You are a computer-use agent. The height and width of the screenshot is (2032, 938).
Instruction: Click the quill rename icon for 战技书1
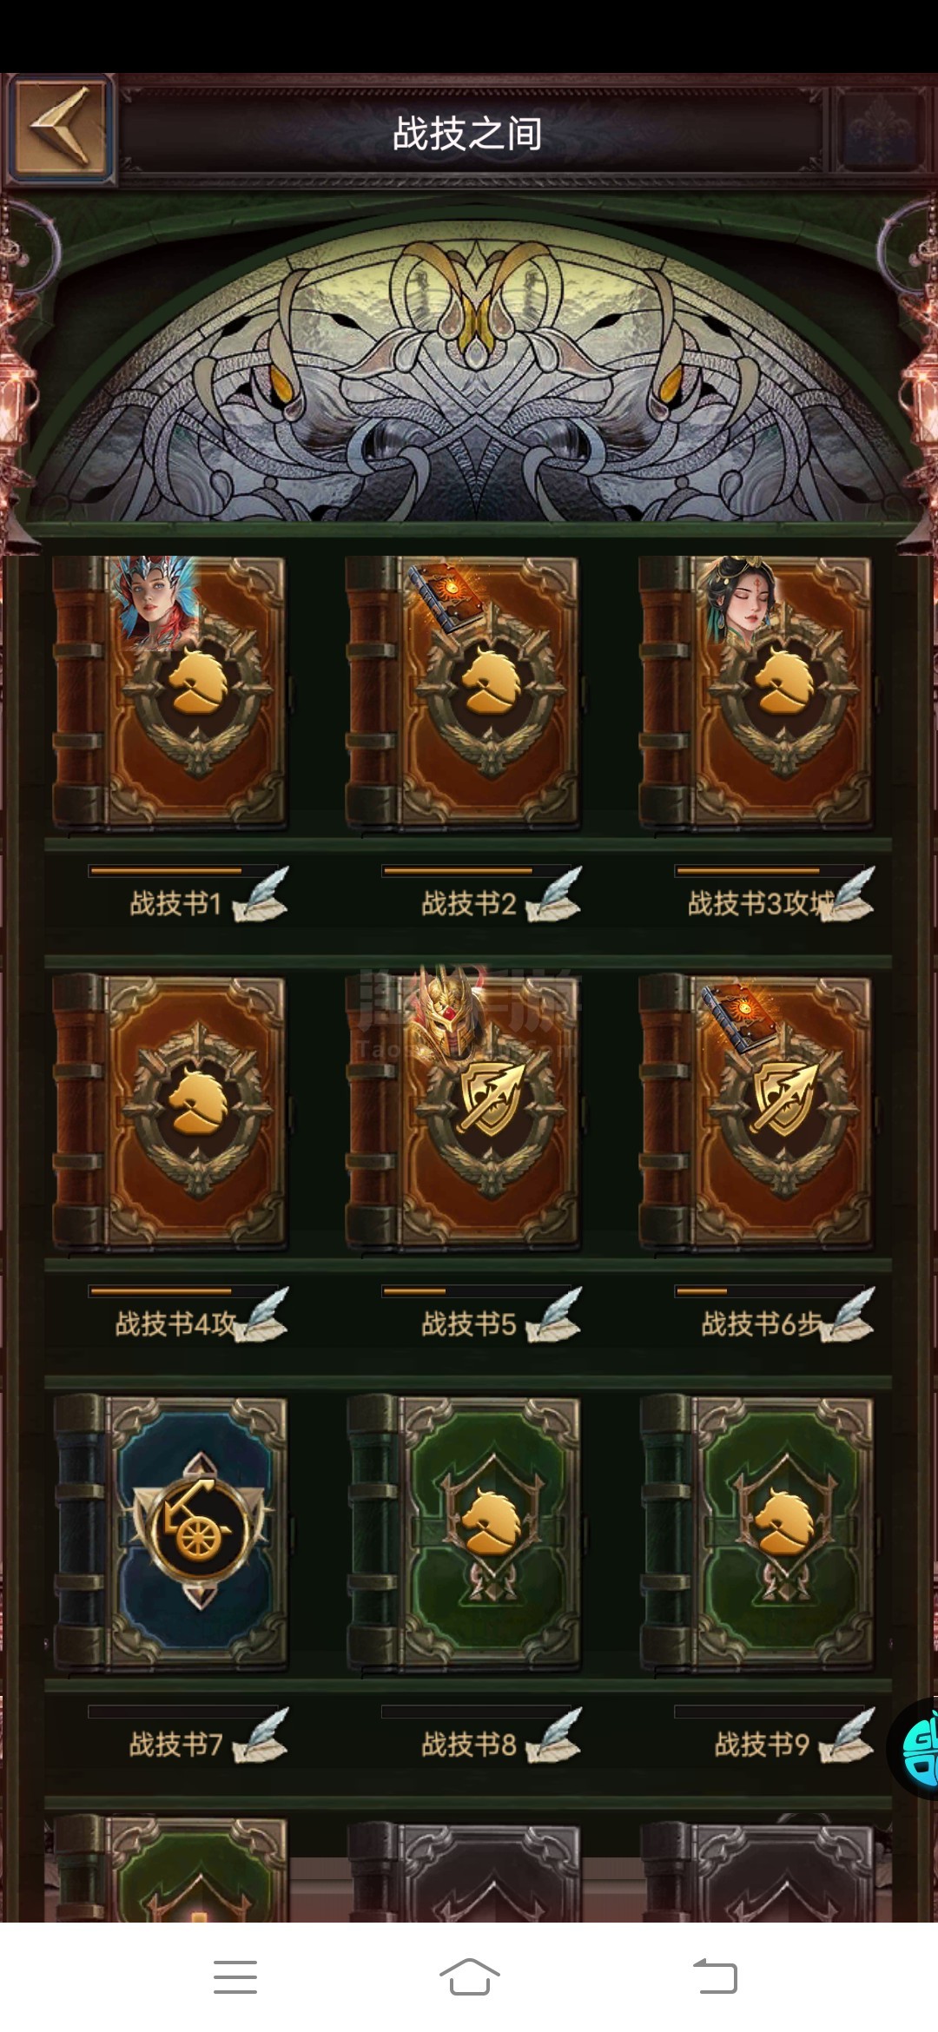[x=261, y=894]
